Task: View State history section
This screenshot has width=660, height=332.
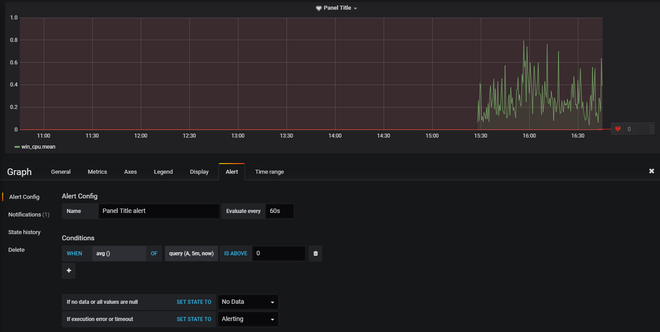Action: pos(24,232)
